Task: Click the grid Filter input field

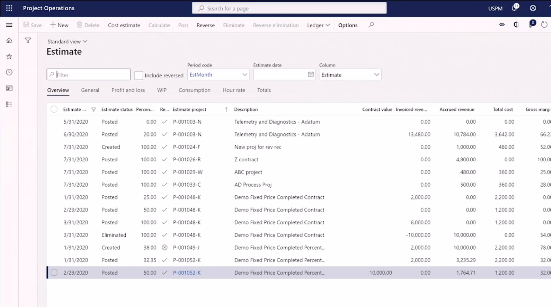Action: coord(89,75)
